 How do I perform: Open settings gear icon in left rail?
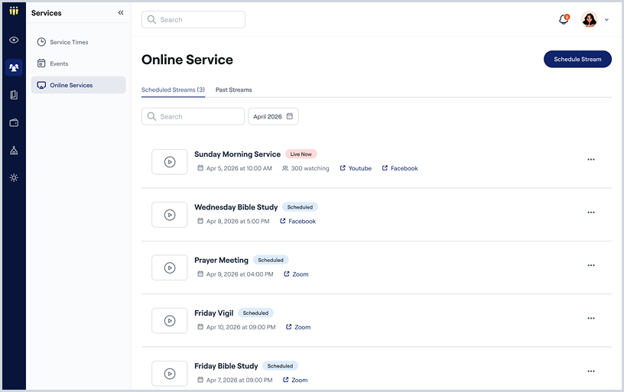(x=14, y=178)
